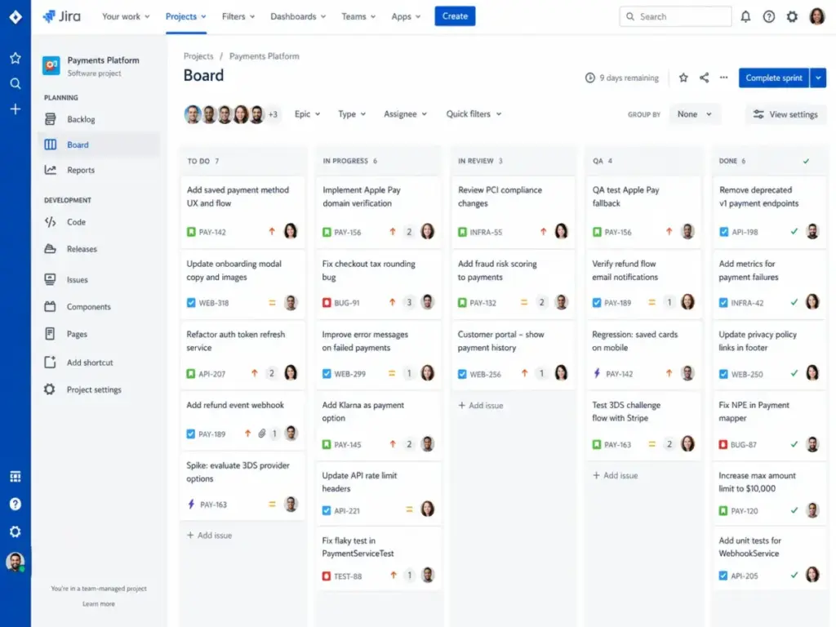Click the medium priority icon on API-221
The width and height of the screenshot is (836, 627).
(x=410, y=510)
